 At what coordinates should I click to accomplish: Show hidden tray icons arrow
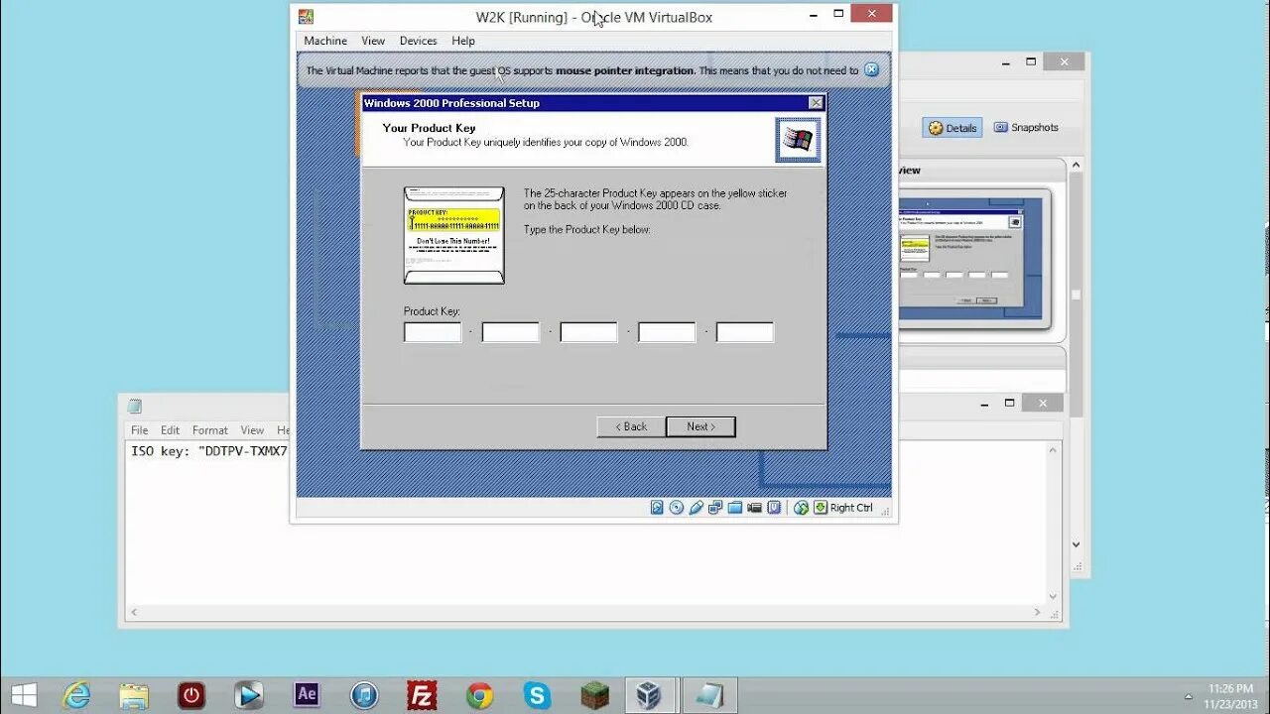[1189, 696]
